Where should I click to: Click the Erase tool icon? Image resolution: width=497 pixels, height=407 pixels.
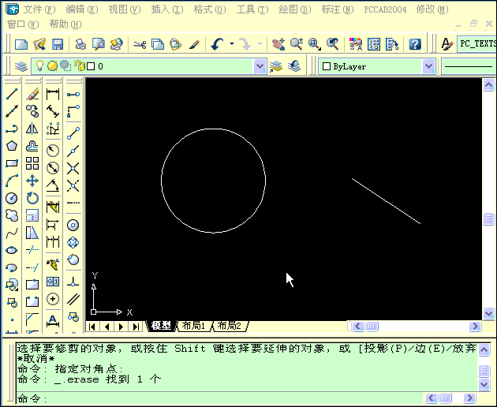point(32,94)
